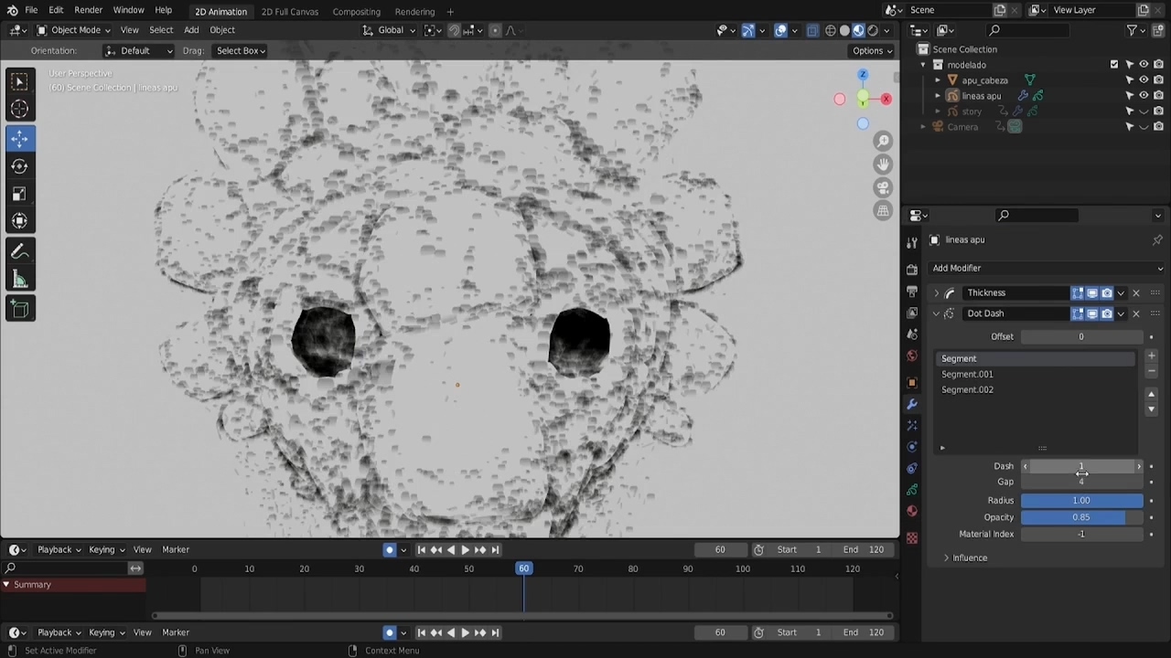1171x658 pixels.
Task: Add a new segment with plus button
Action: click(1151, 356)
